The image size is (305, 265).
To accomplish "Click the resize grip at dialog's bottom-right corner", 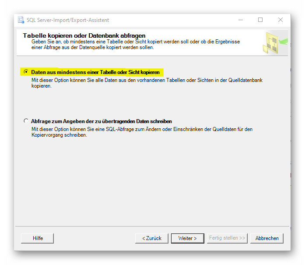I will (288, 248).
